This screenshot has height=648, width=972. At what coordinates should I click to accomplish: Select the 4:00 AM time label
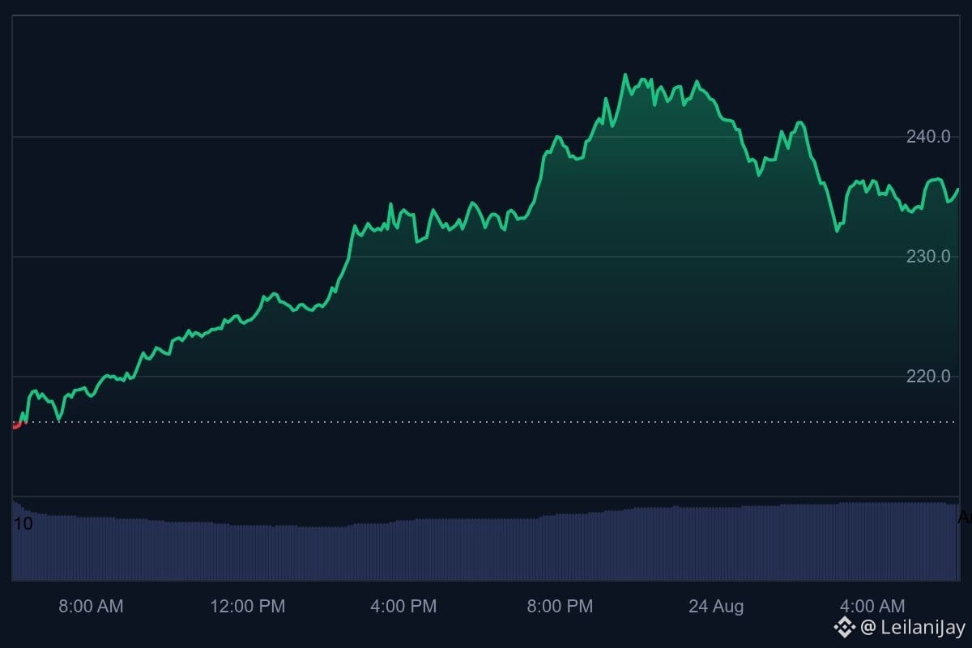(872, 607)
